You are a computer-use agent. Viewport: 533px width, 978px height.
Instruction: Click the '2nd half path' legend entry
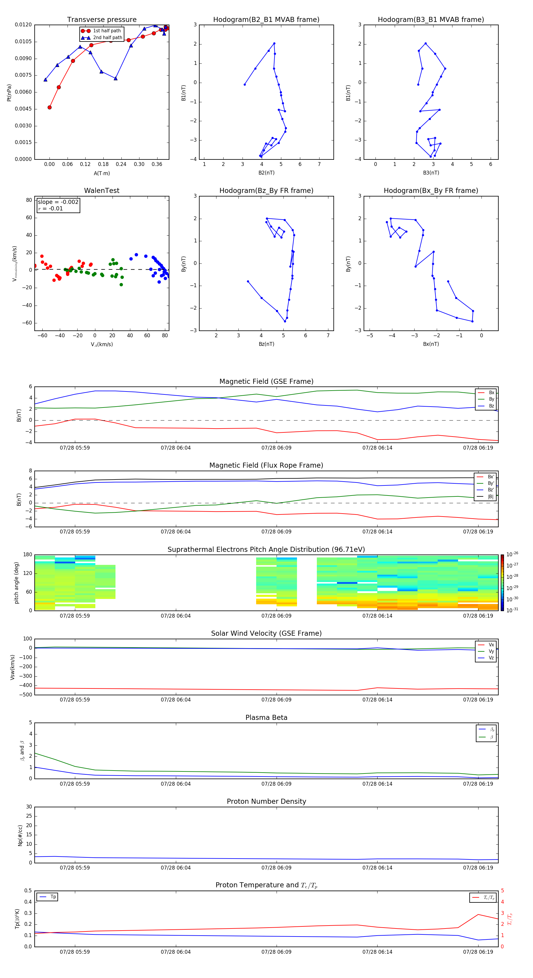[x=102, y=38]
